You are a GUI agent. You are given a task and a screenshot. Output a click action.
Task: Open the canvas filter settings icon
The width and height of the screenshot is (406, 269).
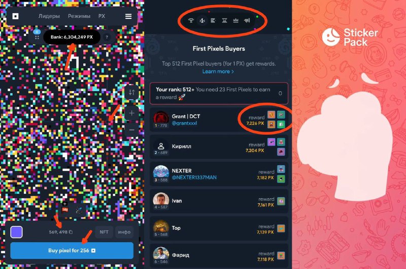tap(131, 92)
